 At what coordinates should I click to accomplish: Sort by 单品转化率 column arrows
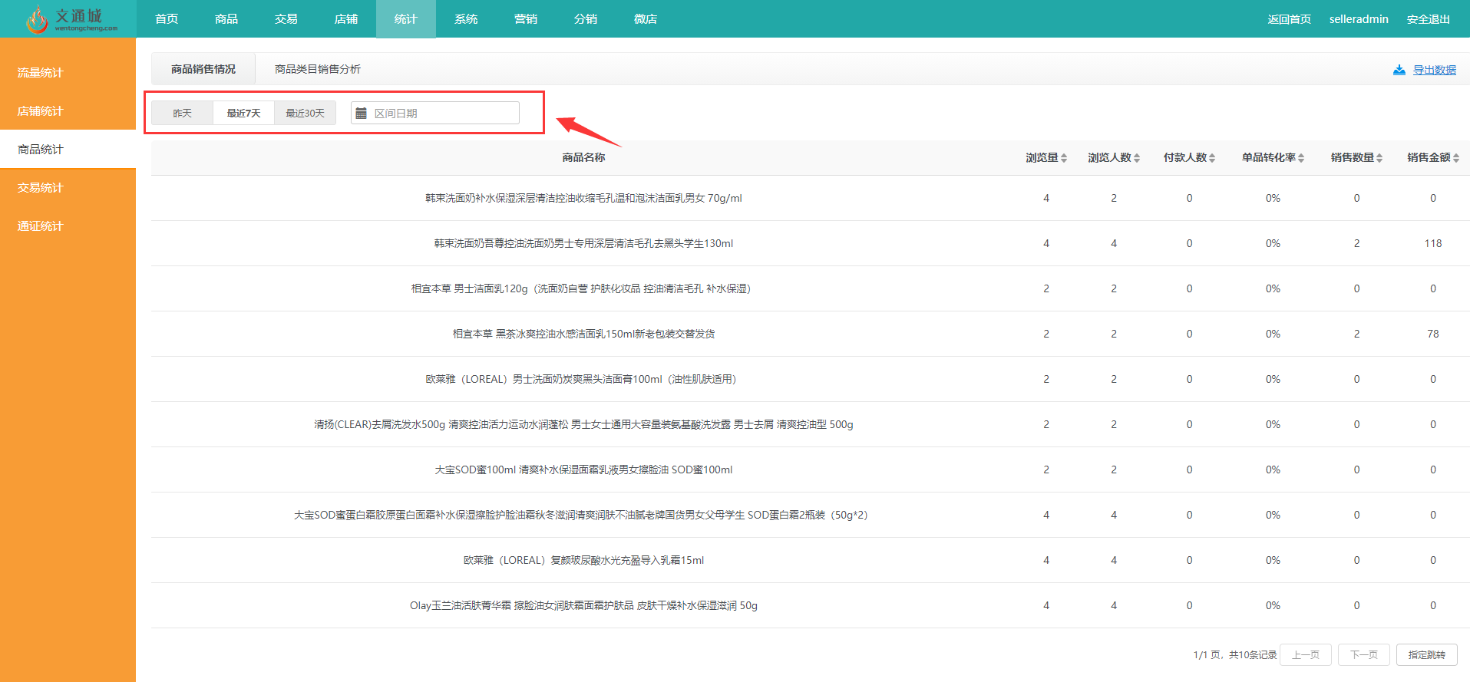point(1301,158)
